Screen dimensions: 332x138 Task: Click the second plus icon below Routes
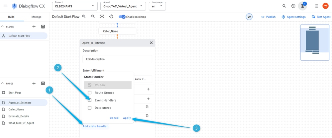tap(148, 99)
